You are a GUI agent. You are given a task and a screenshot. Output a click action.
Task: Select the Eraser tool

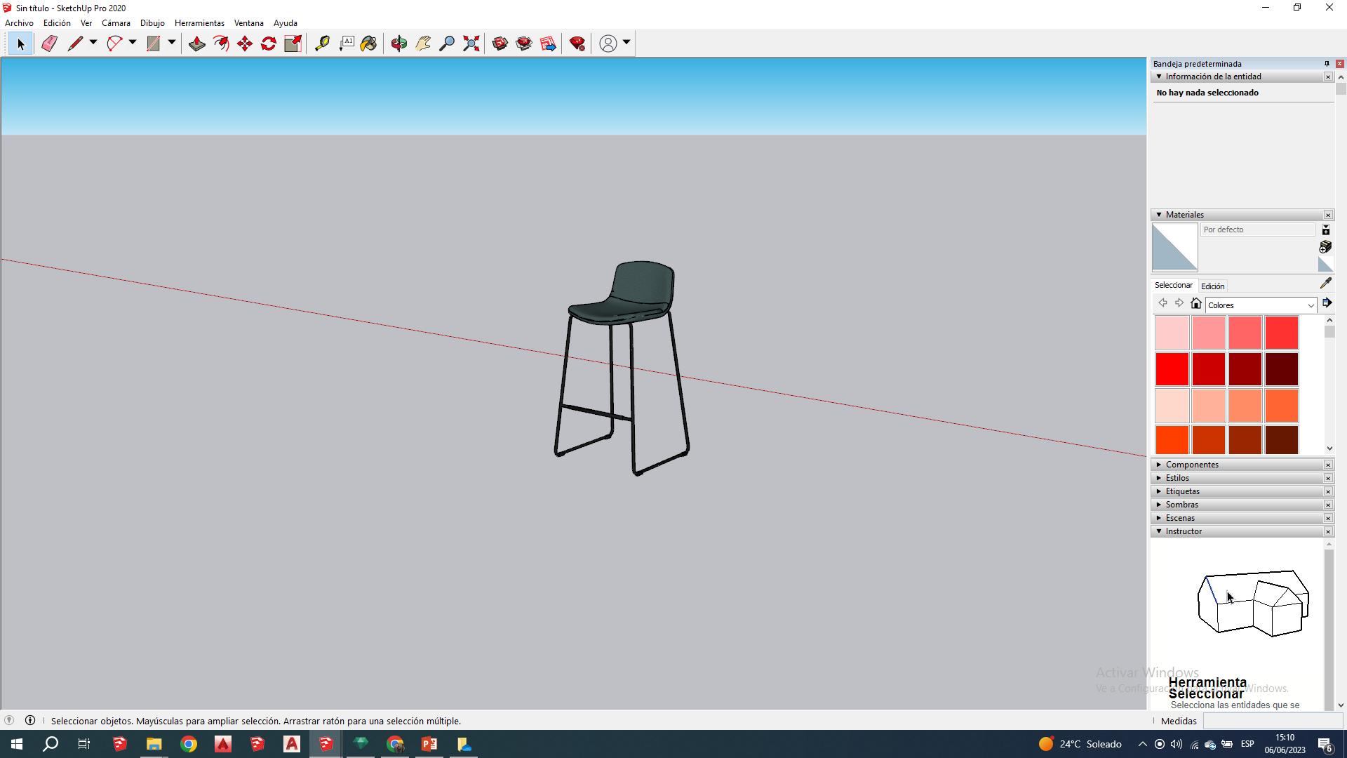(x=49, y=44)
